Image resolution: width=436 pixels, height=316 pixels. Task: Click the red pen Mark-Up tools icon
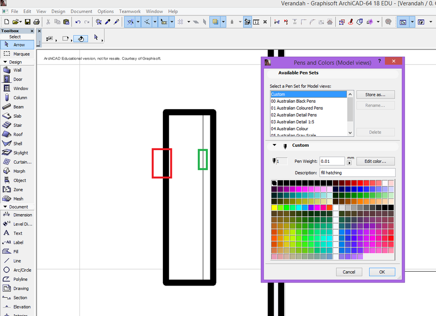click(350, 22)
